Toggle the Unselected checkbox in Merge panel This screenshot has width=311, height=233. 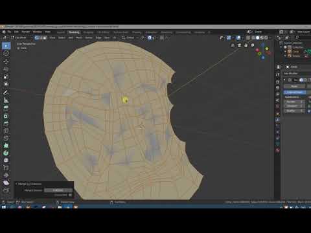[x=70, y=195]
